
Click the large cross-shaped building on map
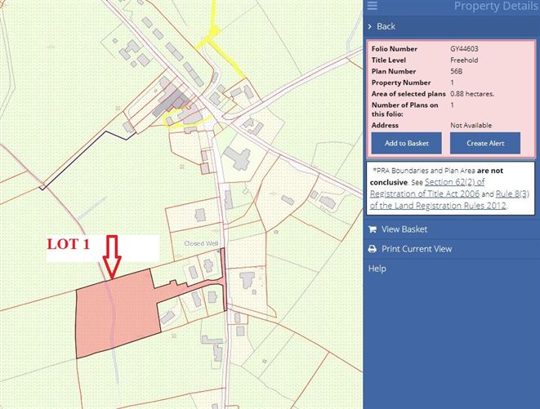(x=237, y=159)
